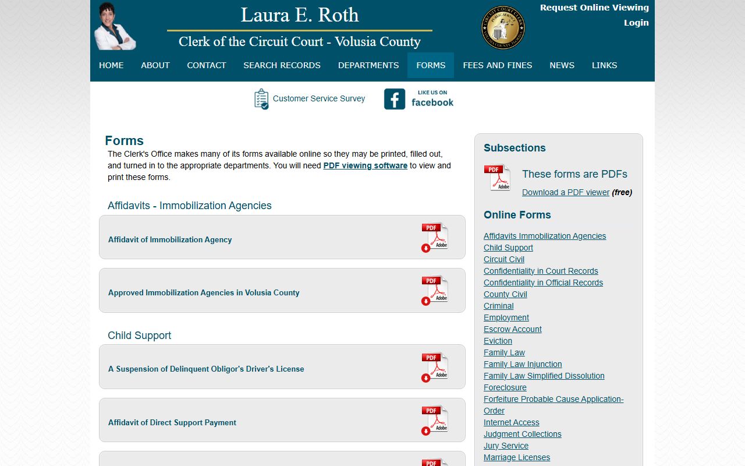Open the Jury Service link

coord(506,446)
